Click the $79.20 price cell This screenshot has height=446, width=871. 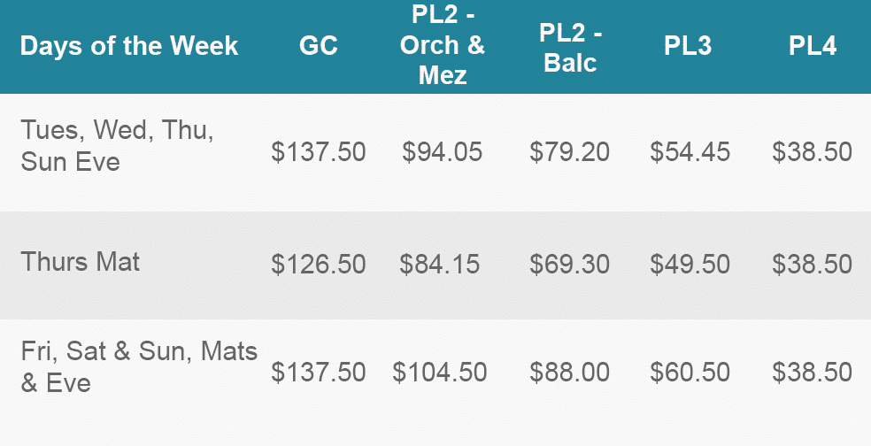tap(569, 151)
